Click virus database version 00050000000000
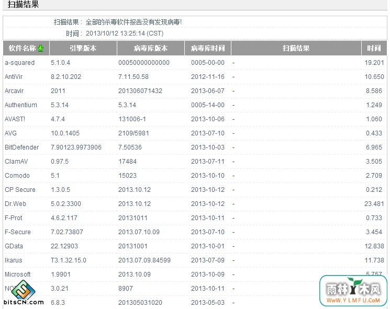This screenshot has width=390, height=309. click(144, 63)
